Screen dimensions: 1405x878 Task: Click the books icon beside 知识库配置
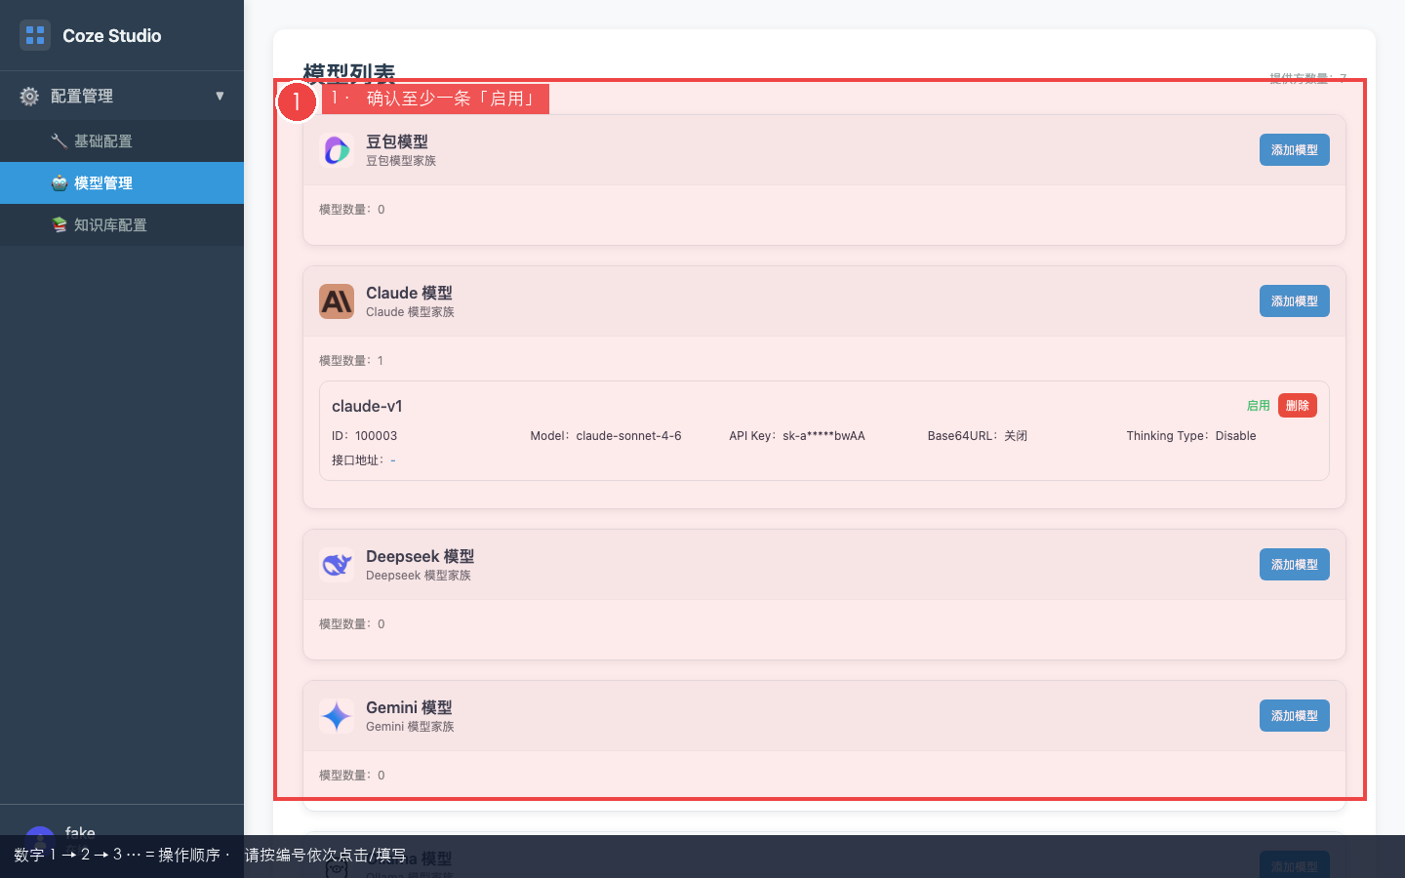click(x=60, y=224)
